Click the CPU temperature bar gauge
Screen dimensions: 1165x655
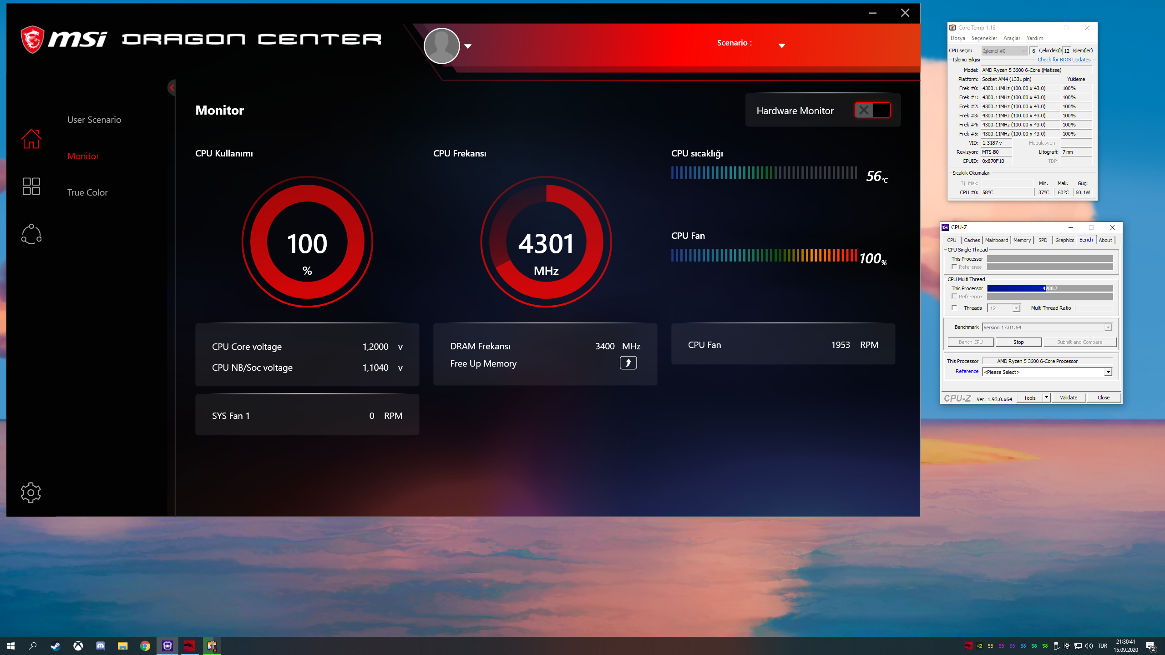(764, 173)
